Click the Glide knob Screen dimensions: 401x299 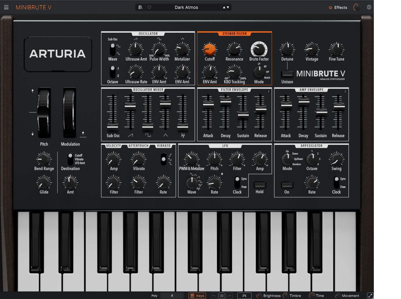(44, 182)
